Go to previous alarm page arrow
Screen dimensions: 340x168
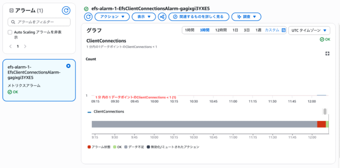[x=10, y=46]
